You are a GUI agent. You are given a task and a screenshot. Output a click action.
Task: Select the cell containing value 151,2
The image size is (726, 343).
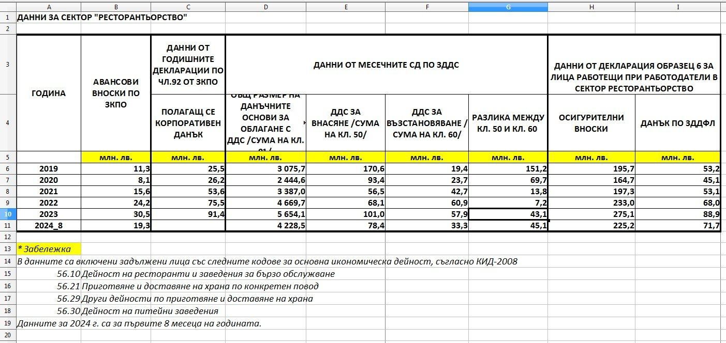click(508, 169)
